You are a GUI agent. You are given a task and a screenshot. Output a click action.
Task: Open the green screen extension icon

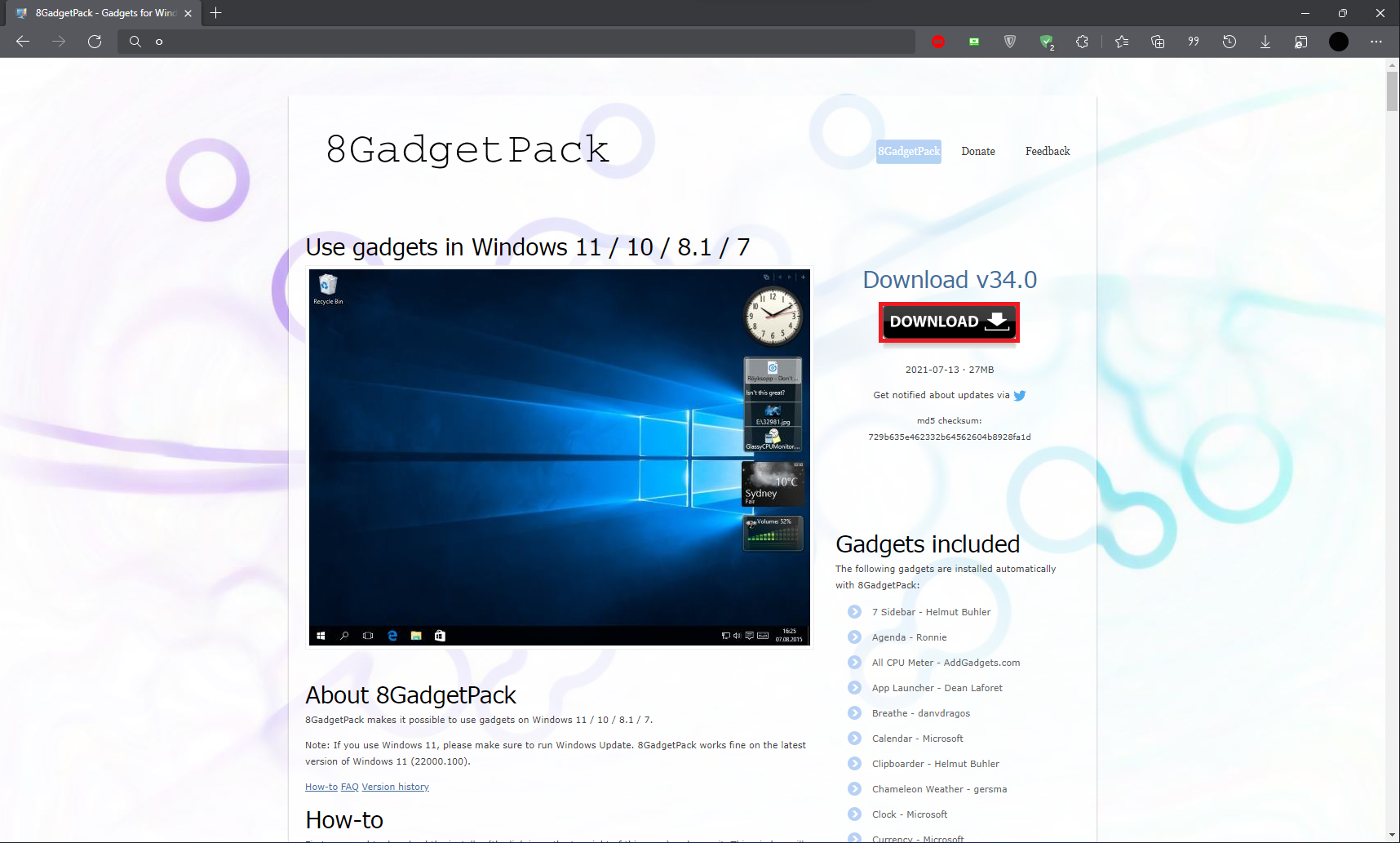[x=974, y=42]
